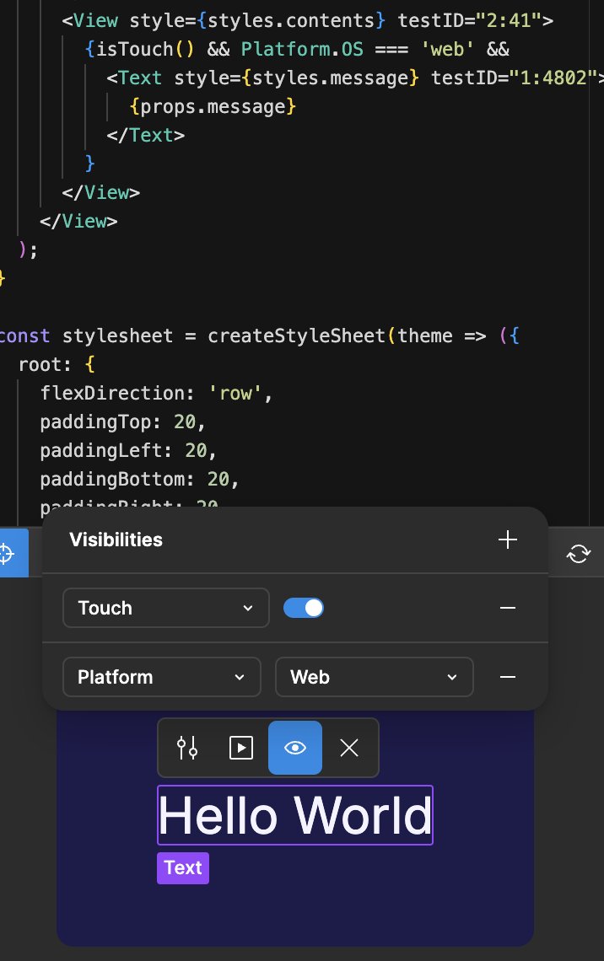Add a new visibility rule with plus icon
The height and width of the screenshot is (961, 604).
coord(507,540)
